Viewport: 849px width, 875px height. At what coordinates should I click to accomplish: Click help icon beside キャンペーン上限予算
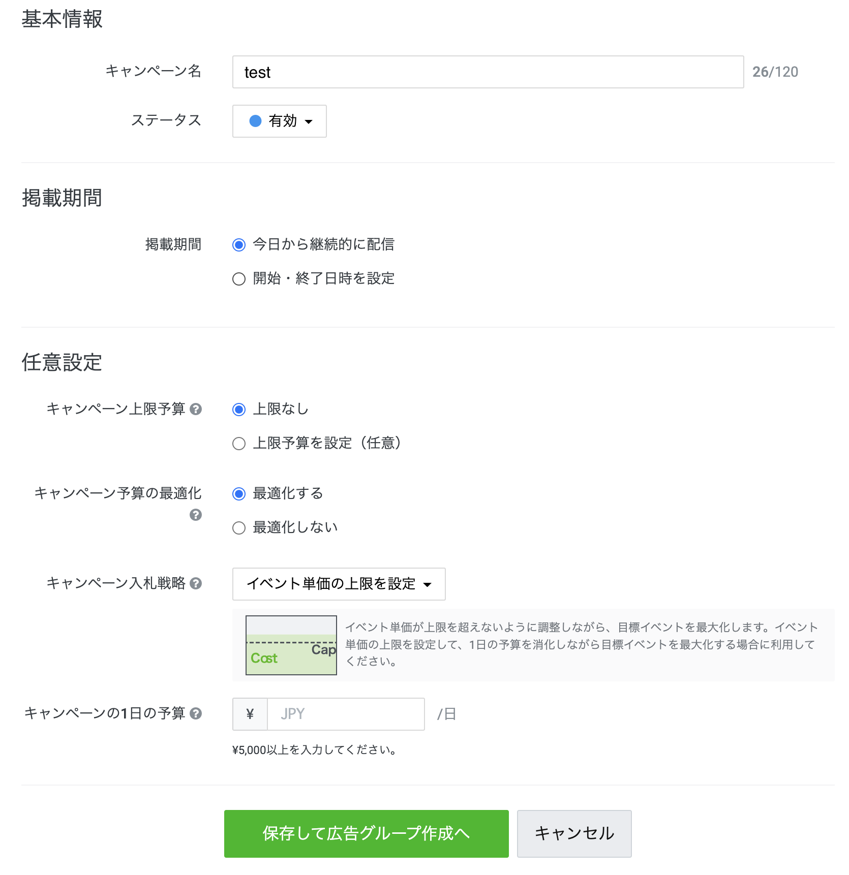pos(196,409)
